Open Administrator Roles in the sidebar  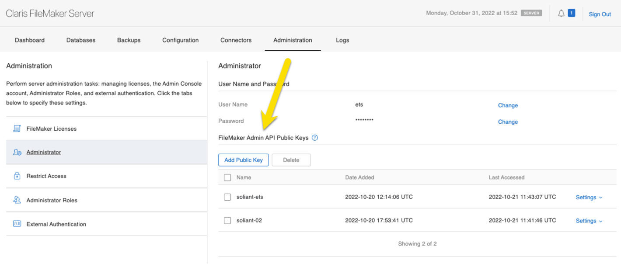107,200
